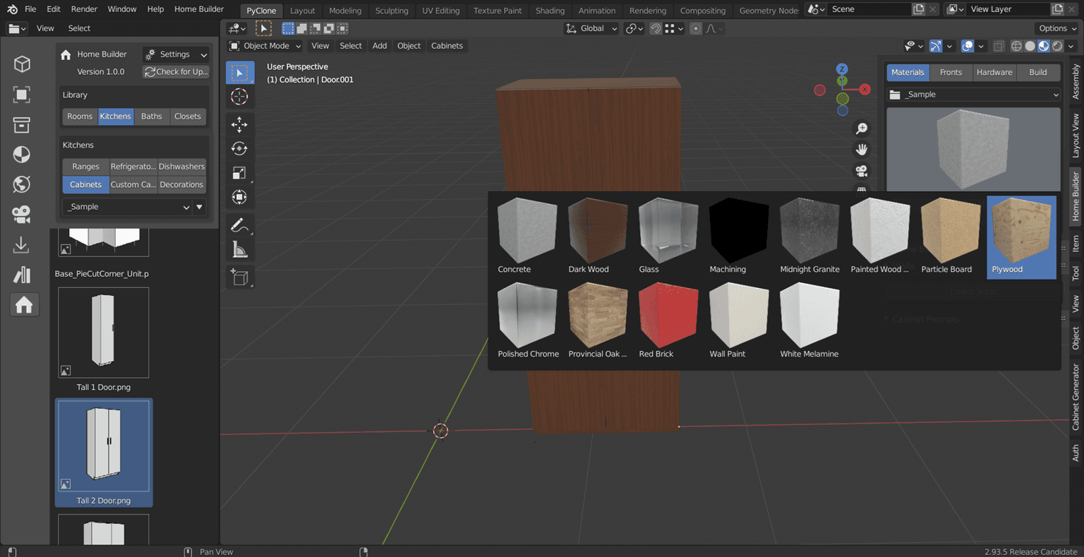The image size is (1084, 557).
Task: Switch to the Fronts tab
Action: pos(951,72)
